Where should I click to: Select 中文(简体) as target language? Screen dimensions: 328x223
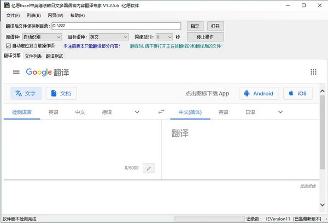(x=190, y=112)
